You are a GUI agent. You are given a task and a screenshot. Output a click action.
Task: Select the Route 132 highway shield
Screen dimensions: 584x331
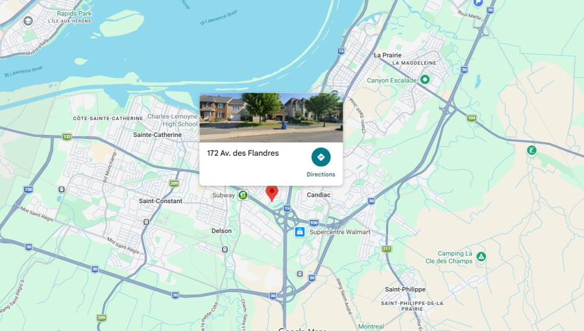click(67, 137)
